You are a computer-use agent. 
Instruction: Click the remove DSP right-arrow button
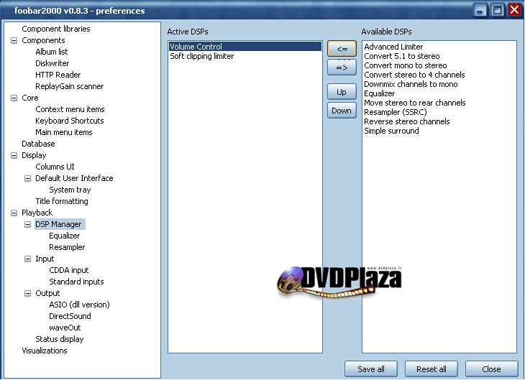click(x=342, y=68)
